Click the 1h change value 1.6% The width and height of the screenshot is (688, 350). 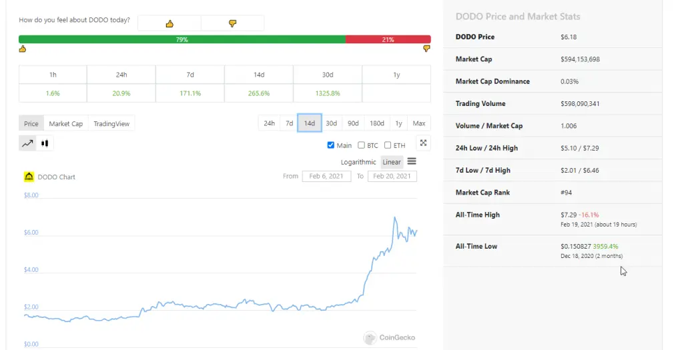tap(53, 93)
